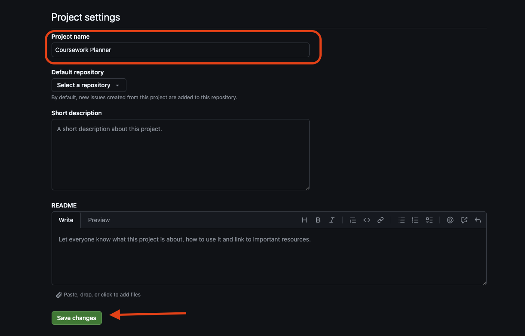Insert code formatting in README

click(x=367, y=220)
